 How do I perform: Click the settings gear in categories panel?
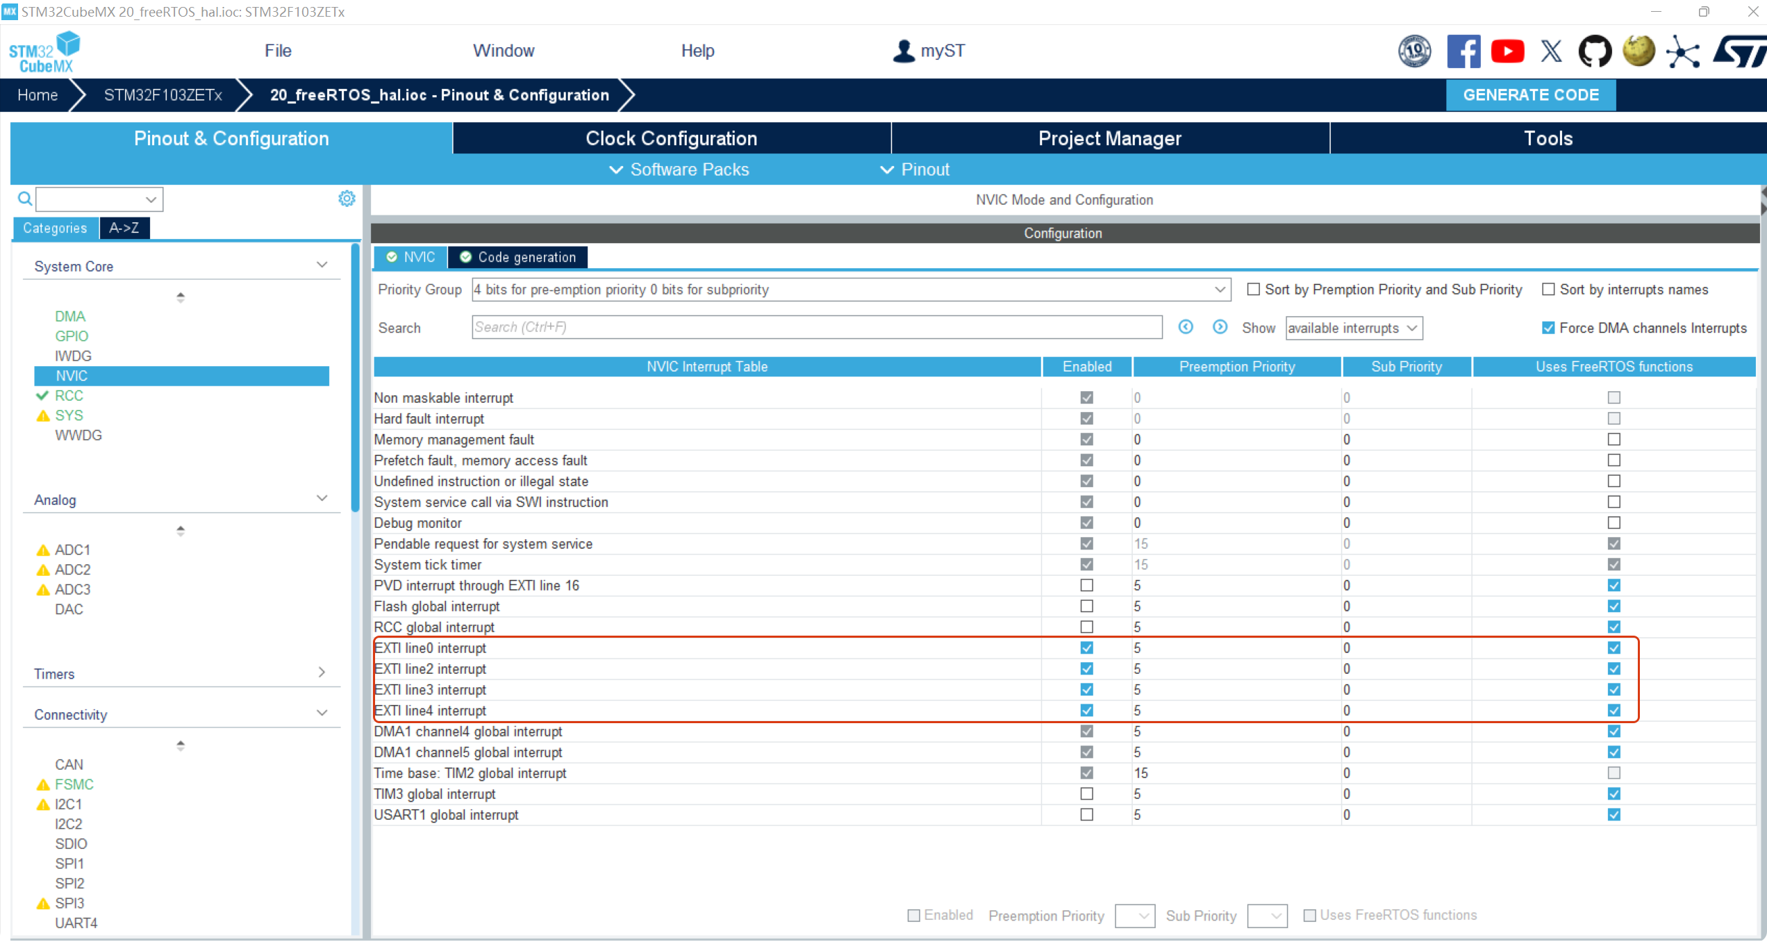click(347, 199)
